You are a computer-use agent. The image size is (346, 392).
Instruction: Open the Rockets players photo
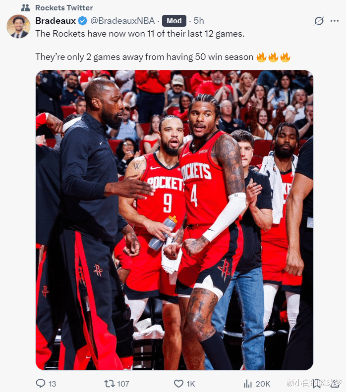(174, 220)
